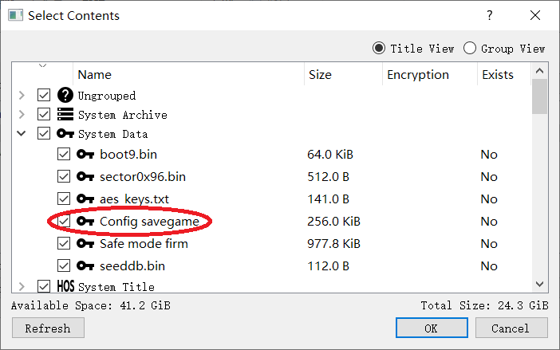Screen dimensions: 560x350
Task: Click the System Archive list icon
Action: (65, 115)
